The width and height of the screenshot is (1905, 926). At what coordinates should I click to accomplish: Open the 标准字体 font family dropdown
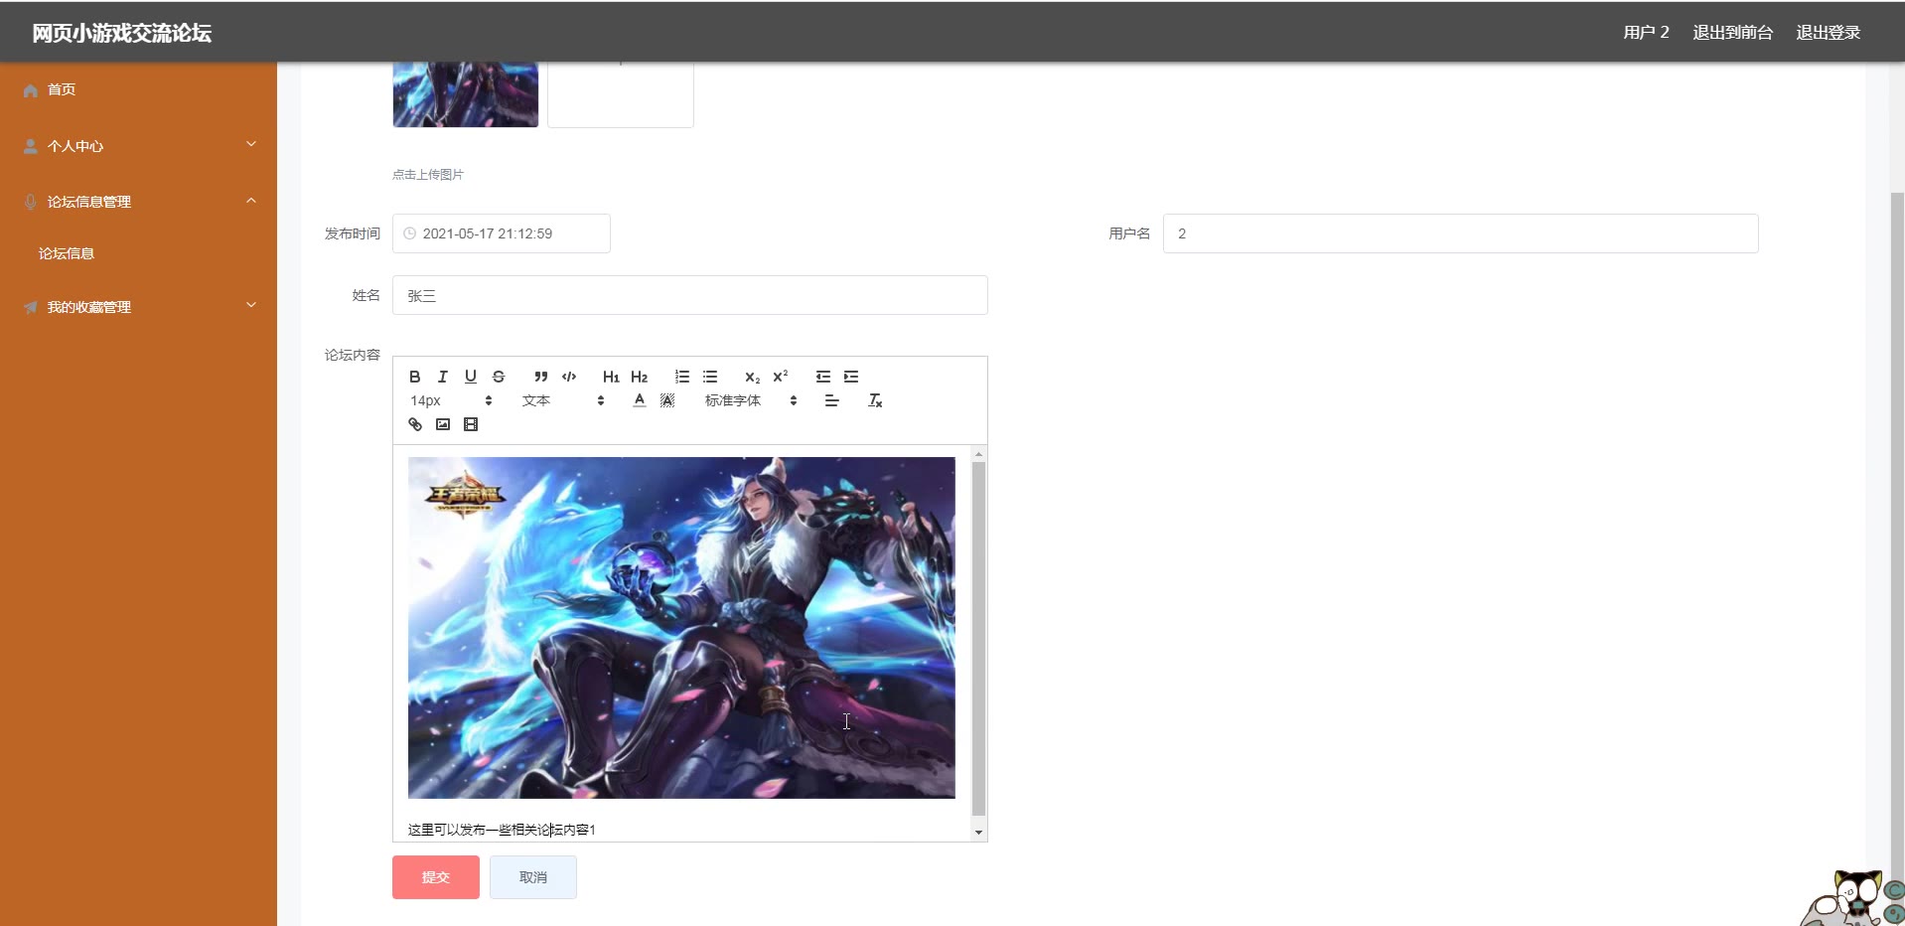751,400
